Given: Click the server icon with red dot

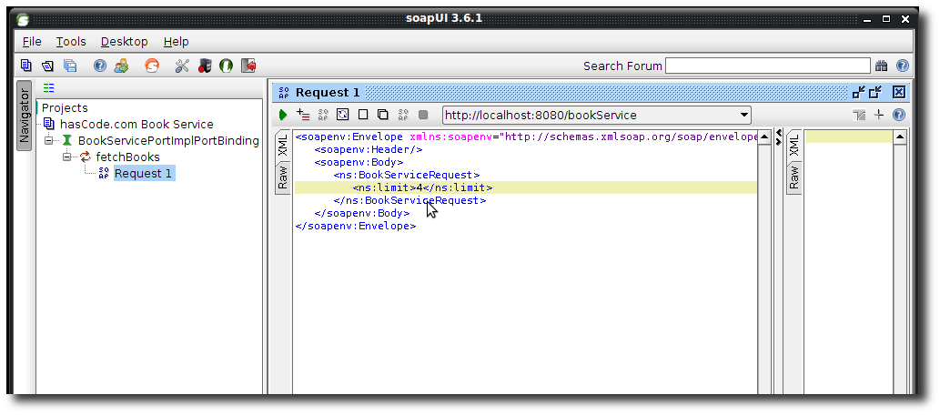Looking at the screenshot, I should (x=205, y=66).
